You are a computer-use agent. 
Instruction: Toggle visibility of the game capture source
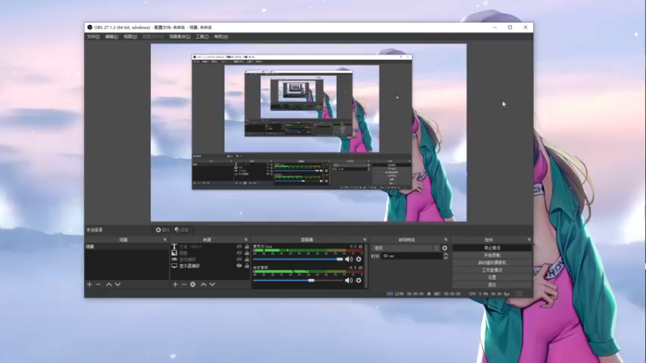(x=239, y=259)
